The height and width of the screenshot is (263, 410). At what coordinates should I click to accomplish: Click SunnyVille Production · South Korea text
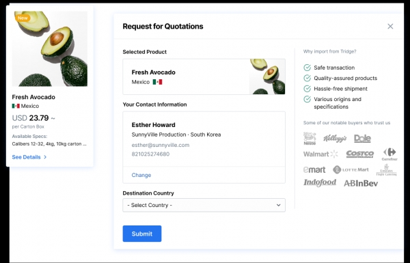(176, 135)
